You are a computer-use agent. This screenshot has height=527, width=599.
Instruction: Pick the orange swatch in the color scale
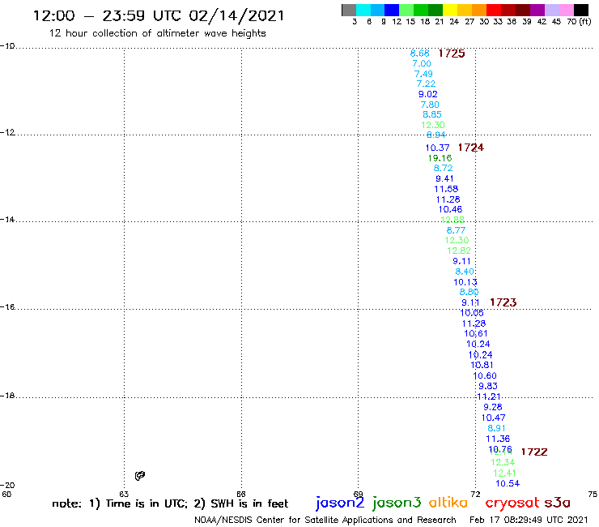coord(479,10)
